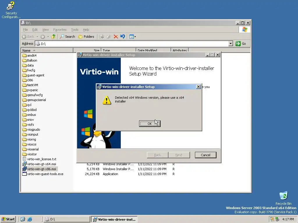Launch Internet Explorer from quick launch
The width and height of the screenshot is (298, 223).
coord(30,219)
